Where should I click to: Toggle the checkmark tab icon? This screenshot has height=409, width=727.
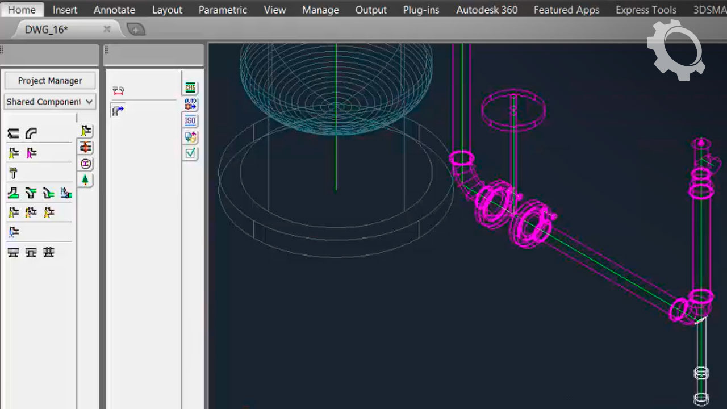pyautogui.click(x=190, y=153)
